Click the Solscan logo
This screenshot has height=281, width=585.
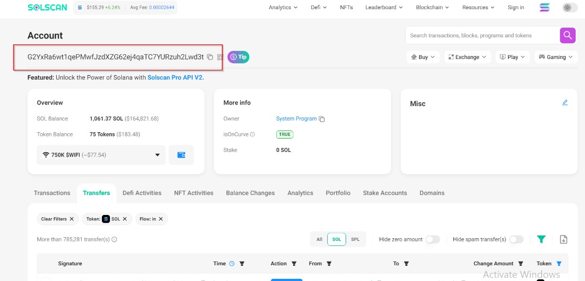point(47,8)
